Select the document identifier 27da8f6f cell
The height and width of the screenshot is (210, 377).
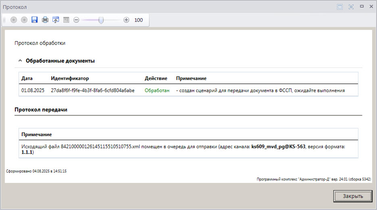click(x=92, y=91)
